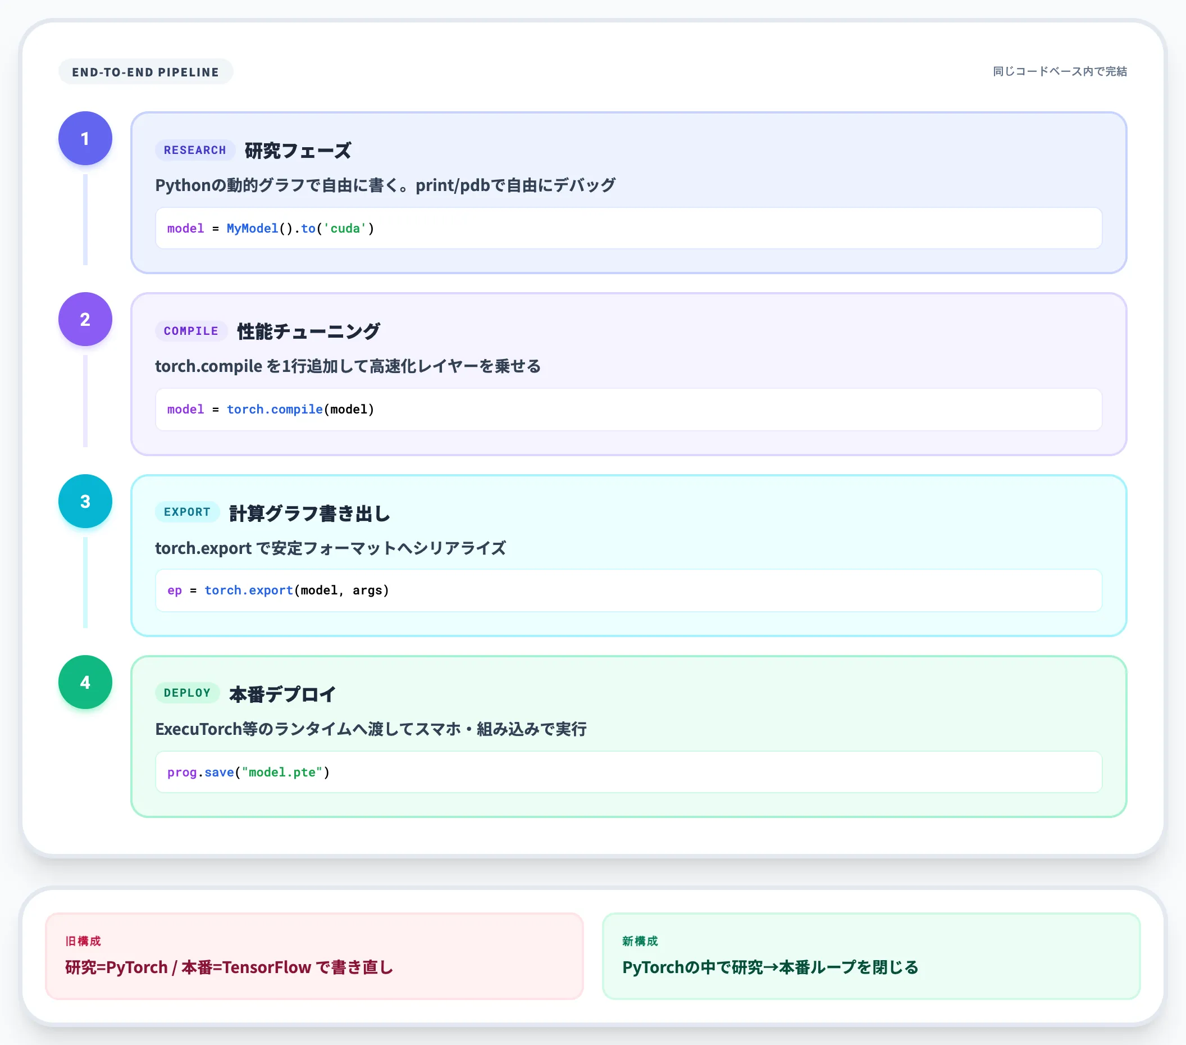
Task: Click the step 1 circle badge
Action: pyautogui.click(x=85, y=138)
